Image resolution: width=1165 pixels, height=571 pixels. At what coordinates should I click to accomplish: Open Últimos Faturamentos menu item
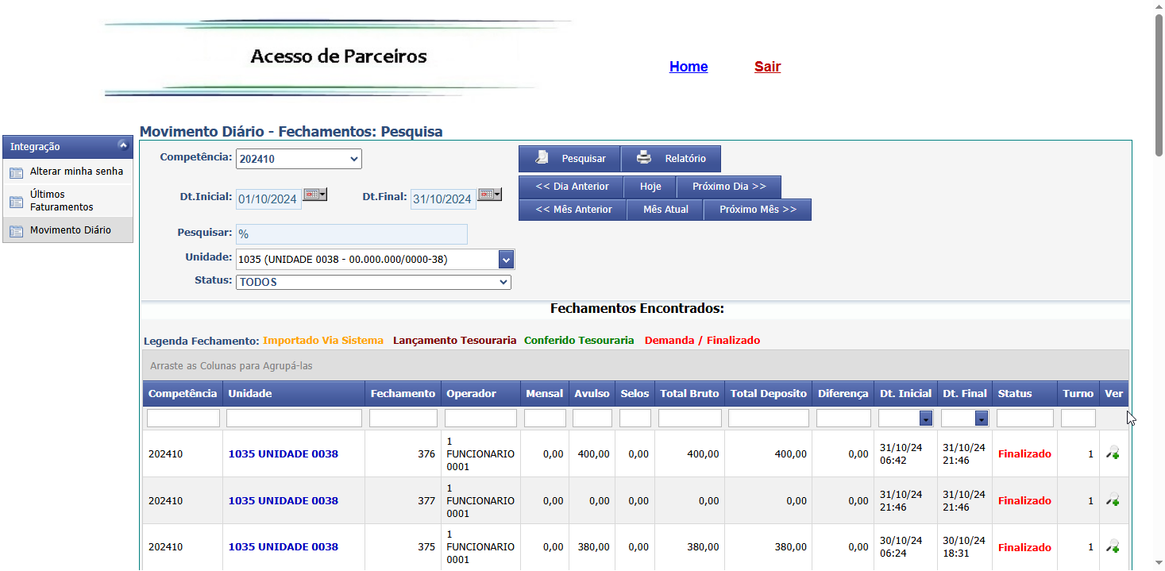pyautogui.click(x=68, y=201)
